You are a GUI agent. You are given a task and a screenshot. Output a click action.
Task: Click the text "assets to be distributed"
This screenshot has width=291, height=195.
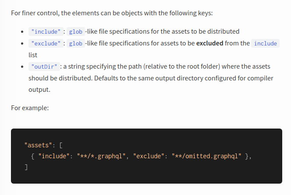206,31
